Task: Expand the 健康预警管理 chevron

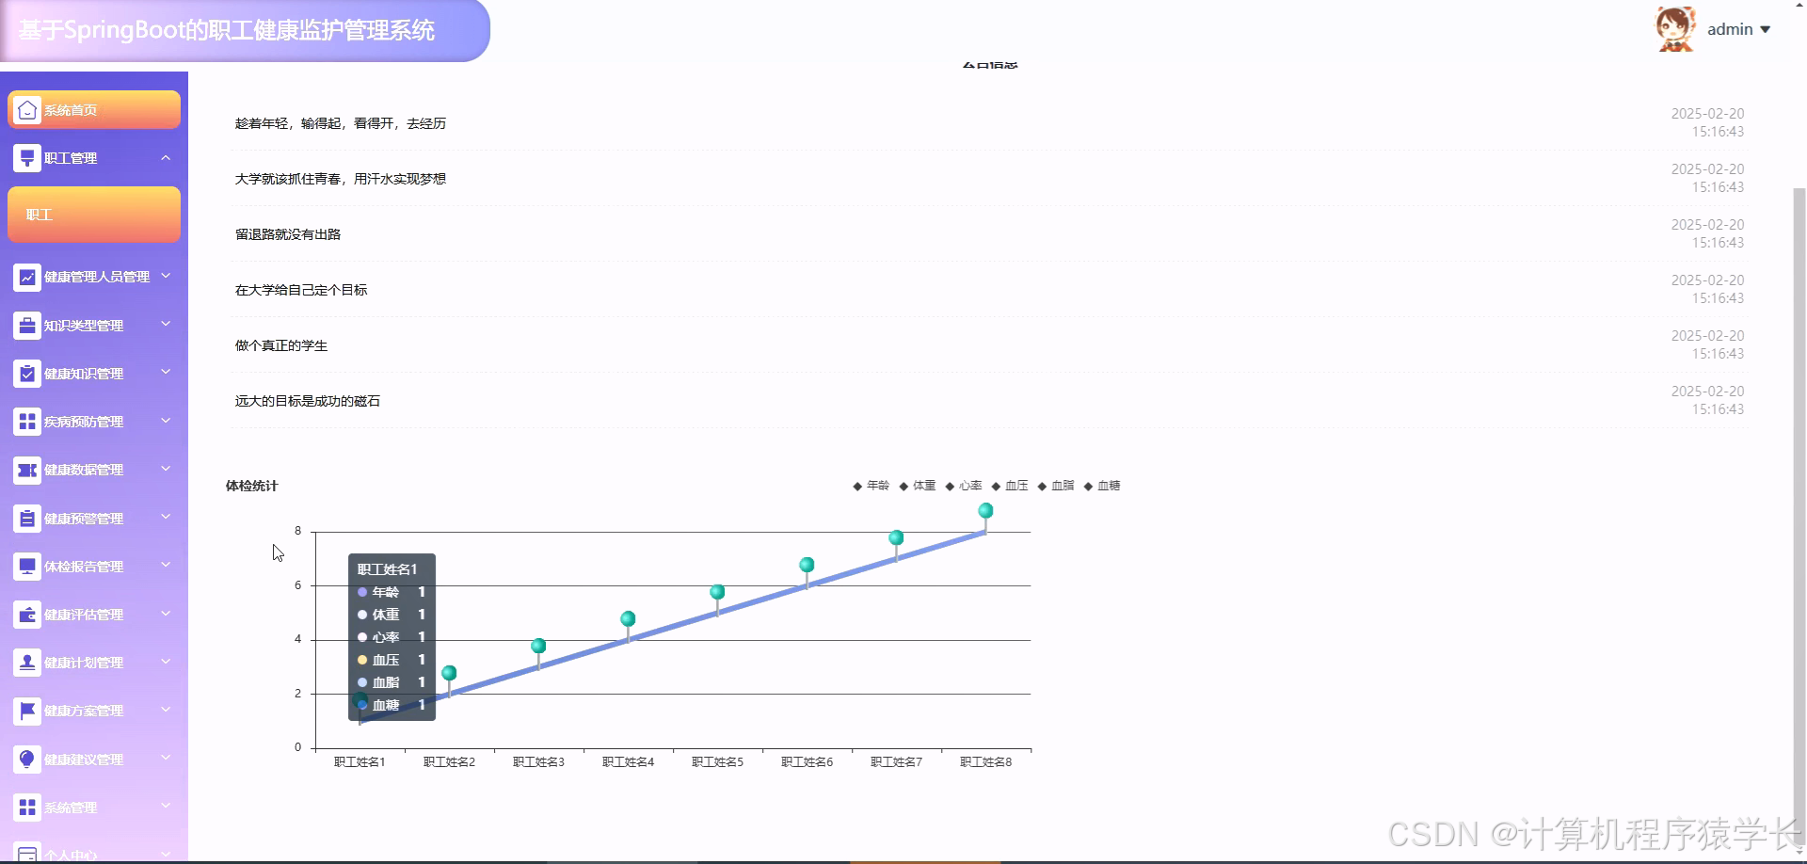Action: point(166,517)
